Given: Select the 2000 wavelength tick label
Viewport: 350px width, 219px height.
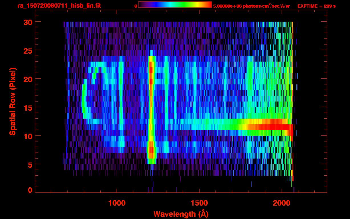Looking at the screenshot, I should (x=282, y=203).
